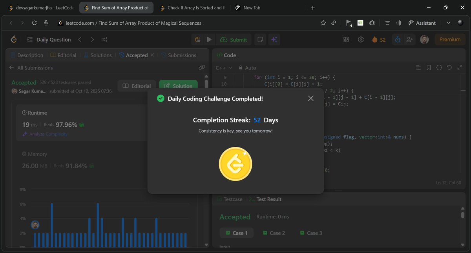Click the invite collaborator person icon
This screenshot has width=471, height=253.
tap(410, 40)
